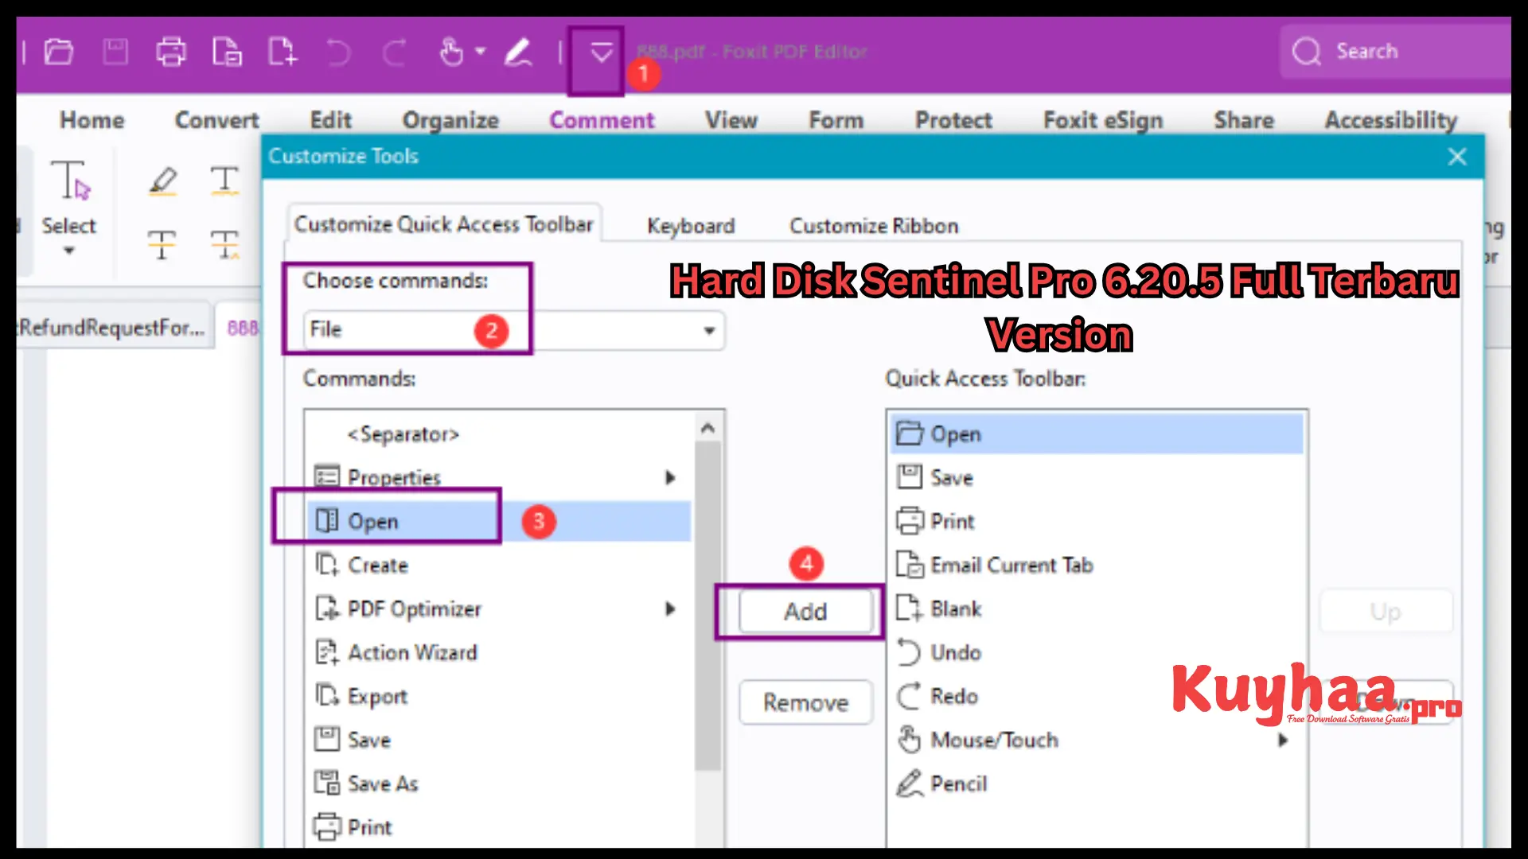Click the Replace text tool in ribbon
Image resolution: width=1528 pixels, height=859 pixels.
pyautogui.click(x=224, y=244)
